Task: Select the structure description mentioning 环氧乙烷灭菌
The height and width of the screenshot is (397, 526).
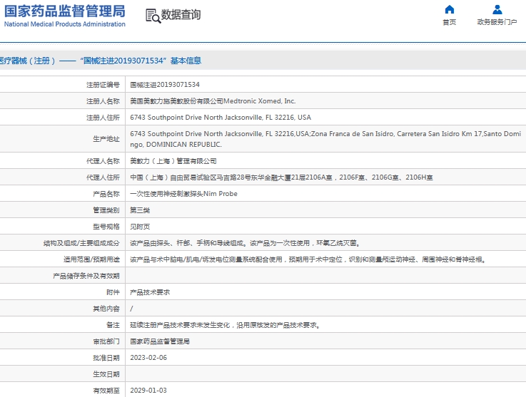Action: [x=246, y=243]
